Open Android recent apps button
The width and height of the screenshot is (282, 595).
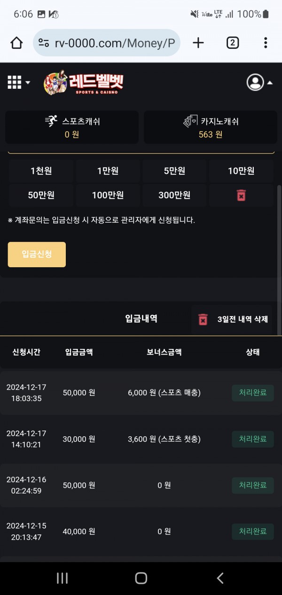click(62, 578)
